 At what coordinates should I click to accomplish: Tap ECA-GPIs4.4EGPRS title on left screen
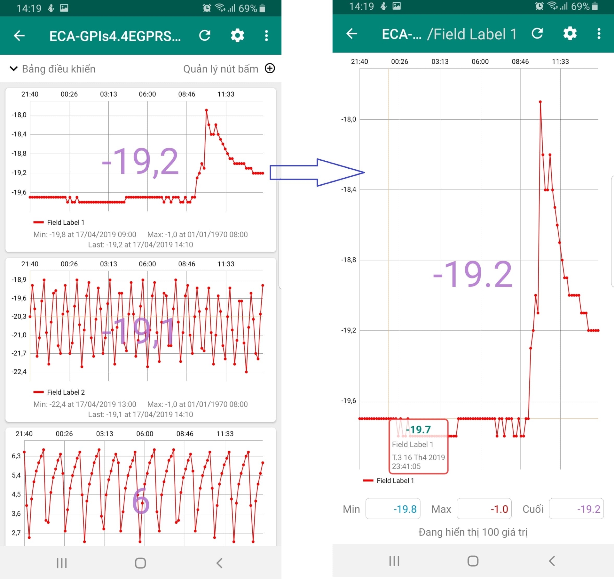115,36
